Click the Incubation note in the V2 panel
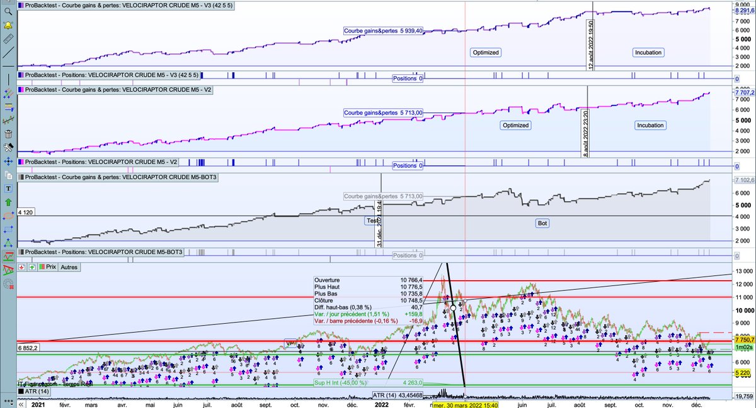Viewport: 756px width, 408px height. tap(650, 125)
